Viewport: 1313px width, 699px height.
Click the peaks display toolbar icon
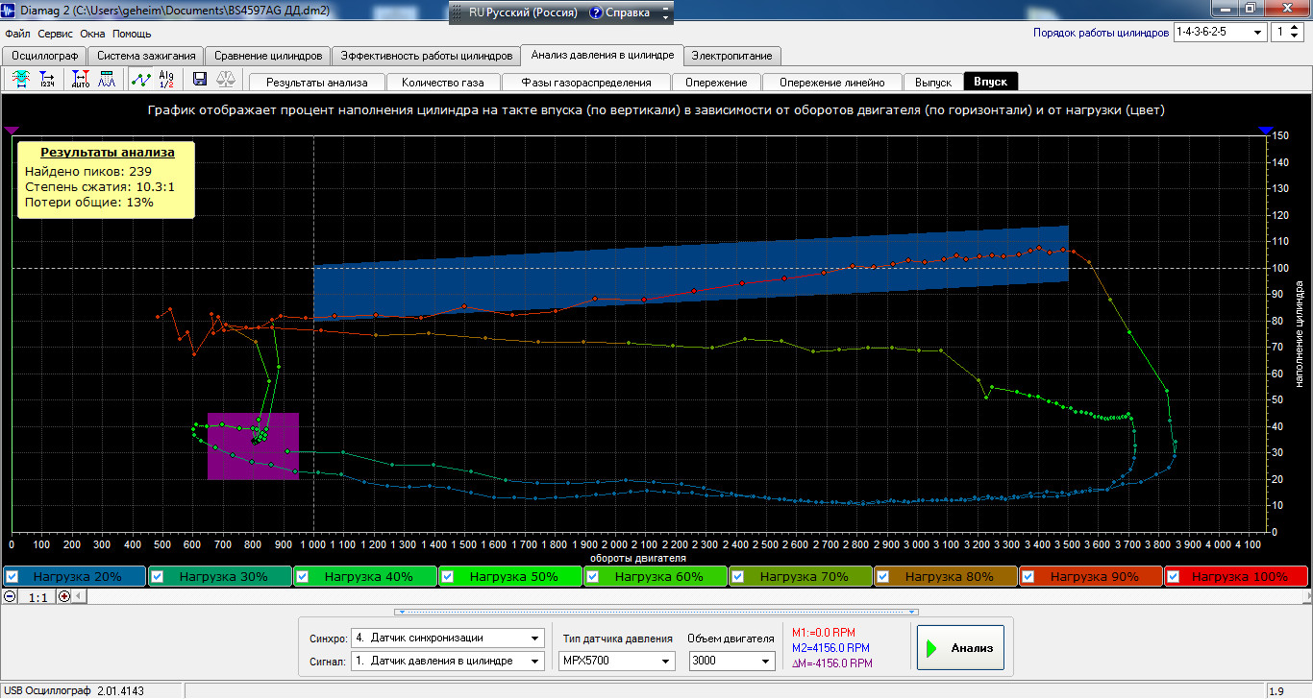[x=106, y=81]
